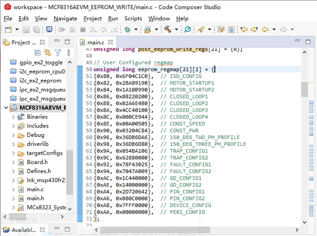Click the Terminate debug icon
Image resolution: width=317 pixels, height=236 pixels.
[83, 30]
